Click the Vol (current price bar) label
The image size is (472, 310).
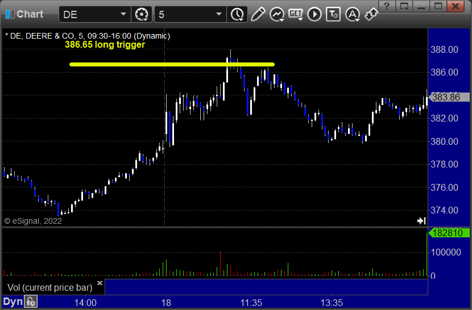click(x=49, y=287)
